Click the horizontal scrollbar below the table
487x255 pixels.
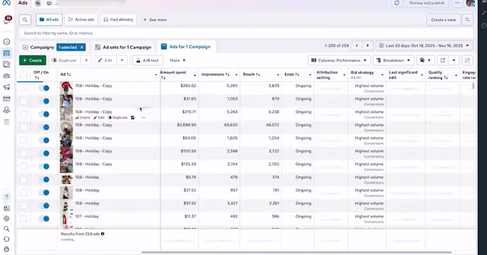point(296,252)
